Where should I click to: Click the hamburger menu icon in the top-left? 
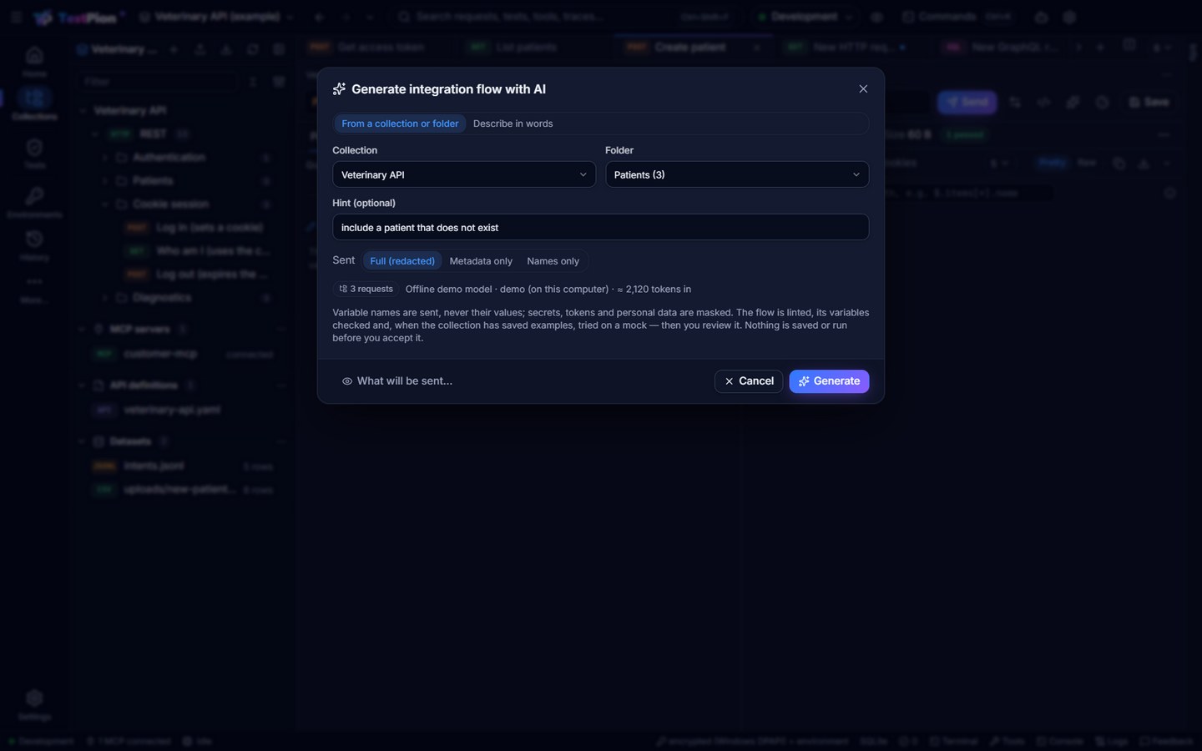tap(16, 17)
